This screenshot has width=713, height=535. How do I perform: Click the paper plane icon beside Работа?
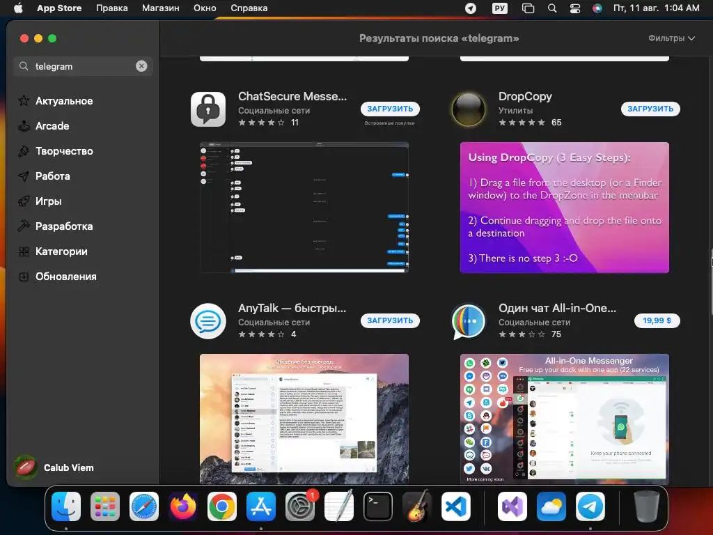pos(24,176)
